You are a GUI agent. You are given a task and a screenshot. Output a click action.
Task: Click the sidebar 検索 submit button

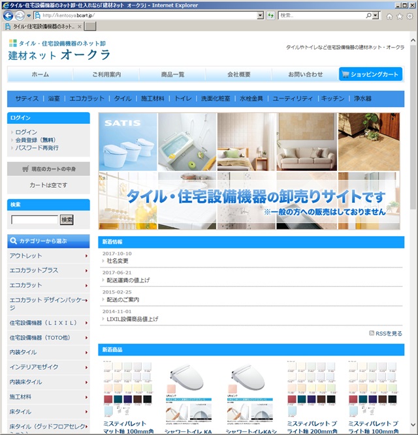click(67, 220)
